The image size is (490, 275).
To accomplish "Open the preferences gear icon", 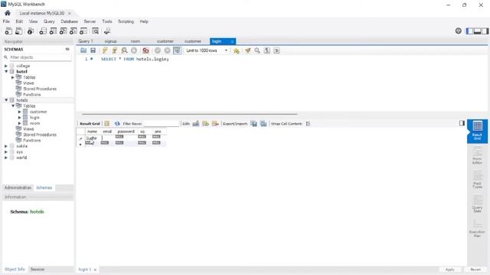I will (x=459, y=31).
